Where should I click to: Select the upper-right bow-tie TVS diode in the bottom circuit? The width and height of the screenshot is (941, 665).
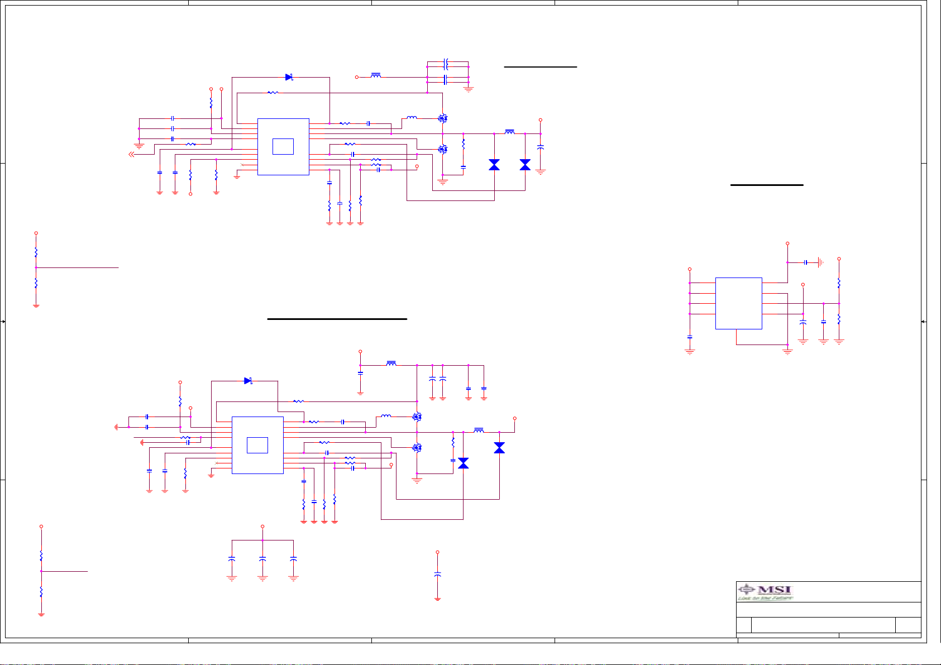coord(499,448)
